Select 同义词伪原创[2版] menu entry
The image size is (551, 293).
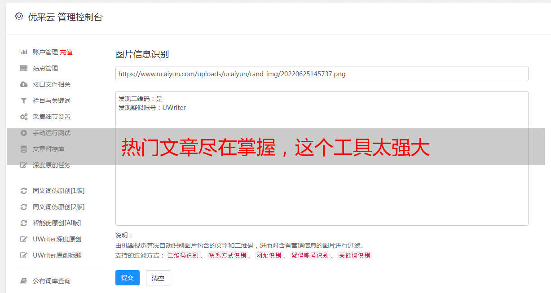click(x=59, y=207)
